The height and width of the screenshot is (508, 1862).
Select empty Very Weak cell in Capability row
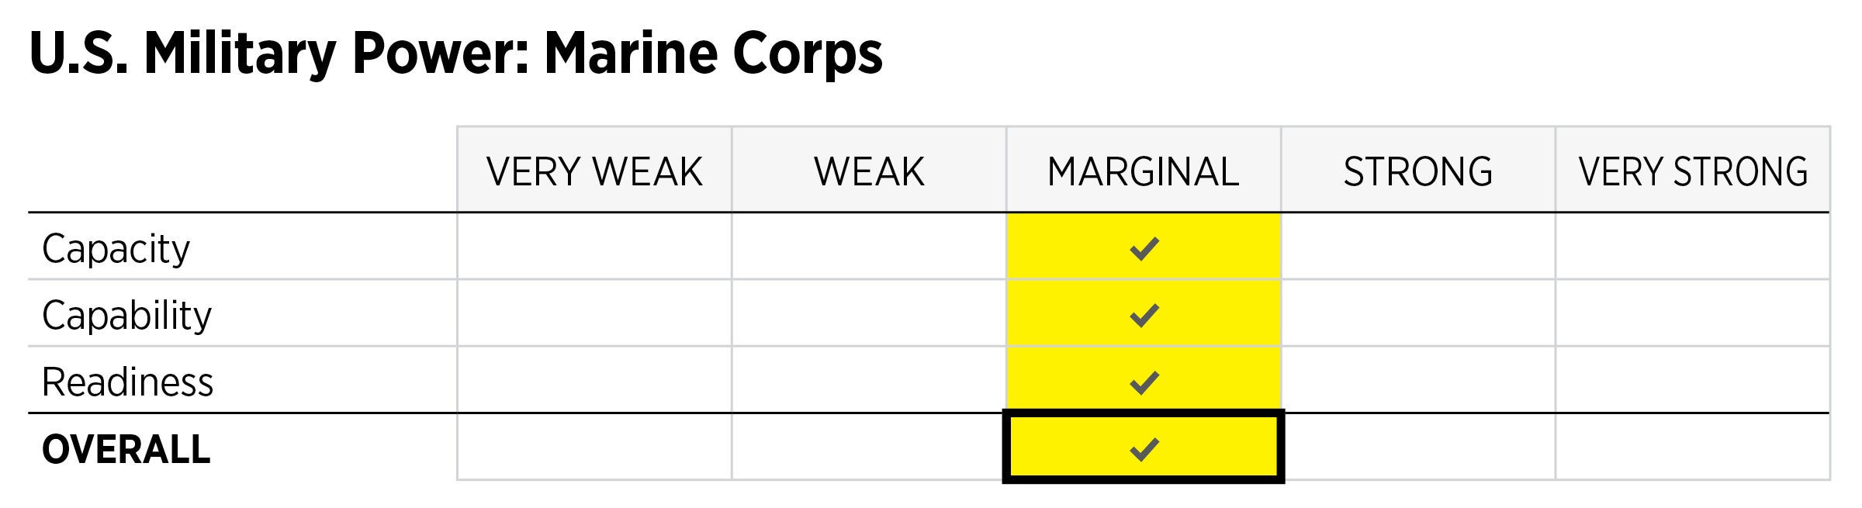[594, 313]
